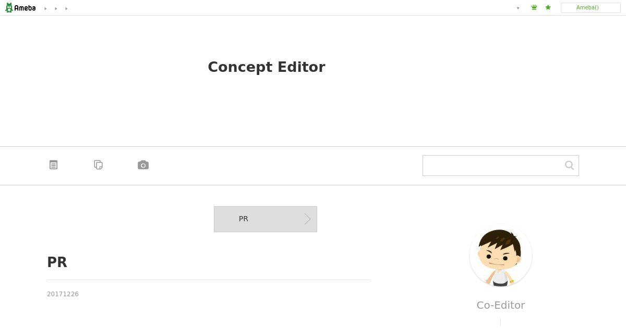
Task: Open the theme pages icon
Action: click(x=98, y=165)
